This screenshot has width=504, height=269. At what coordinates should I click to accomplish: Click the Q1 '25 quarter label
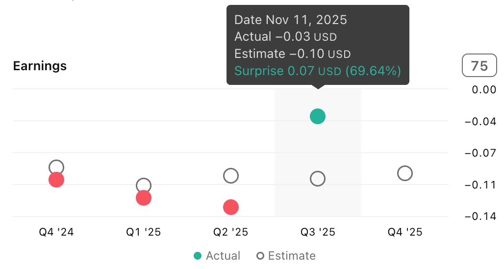[144, 232]
